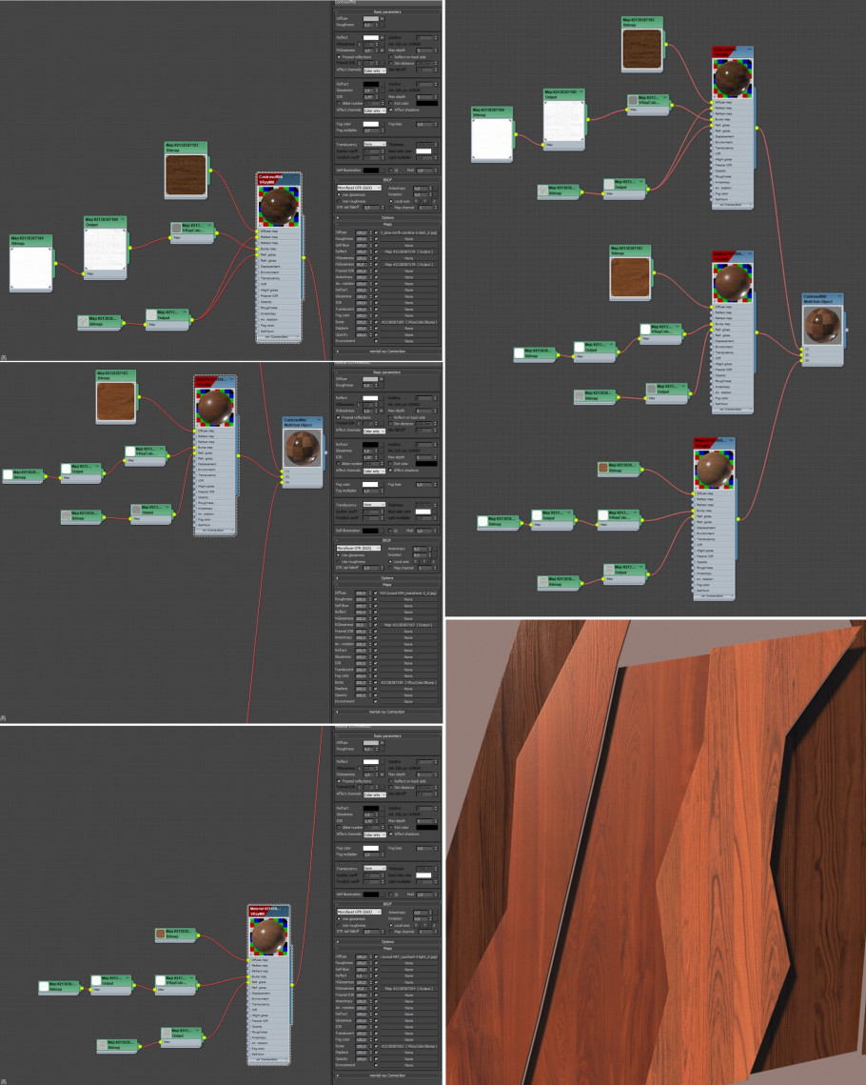The width and height of the screenshot is (866, 1085).
Task: Click M map button beside Diffuse, top panel
Action: [x=383, y=19]
